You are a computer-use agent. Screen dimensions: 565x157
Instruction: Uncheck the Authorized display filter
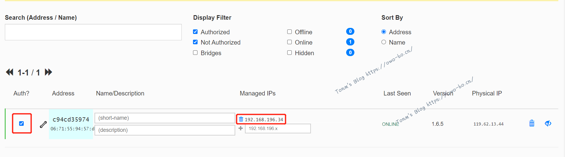tap(195, 32)
